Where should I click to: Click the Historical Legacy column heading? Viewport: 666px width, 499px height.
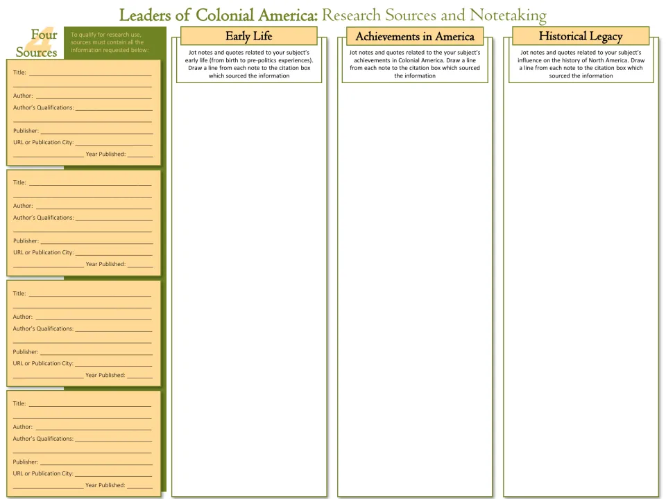pos(581,36)
